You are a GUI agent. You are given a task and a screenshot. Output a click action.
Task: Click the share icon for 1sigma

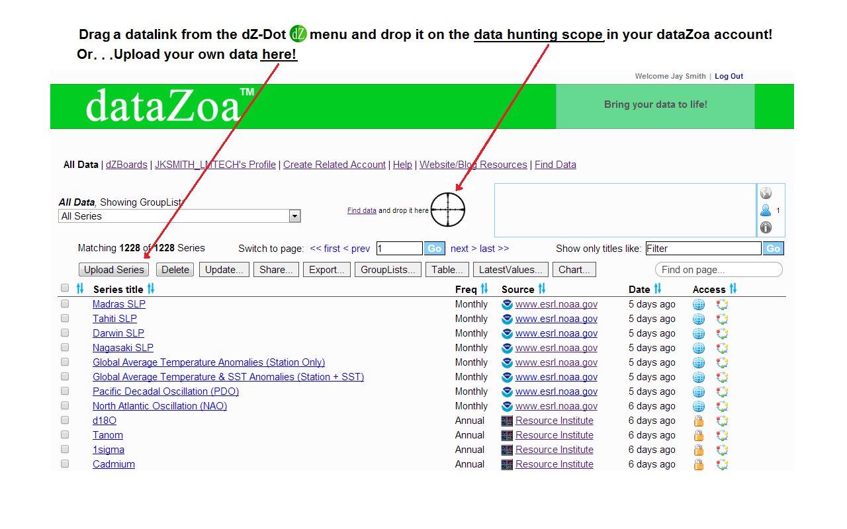[x=722, y=450]
